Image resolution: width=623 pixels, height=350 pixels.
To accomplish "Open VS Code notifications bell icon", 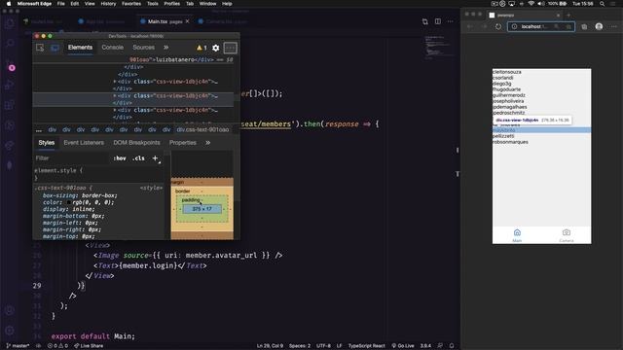I will point(452,346).
